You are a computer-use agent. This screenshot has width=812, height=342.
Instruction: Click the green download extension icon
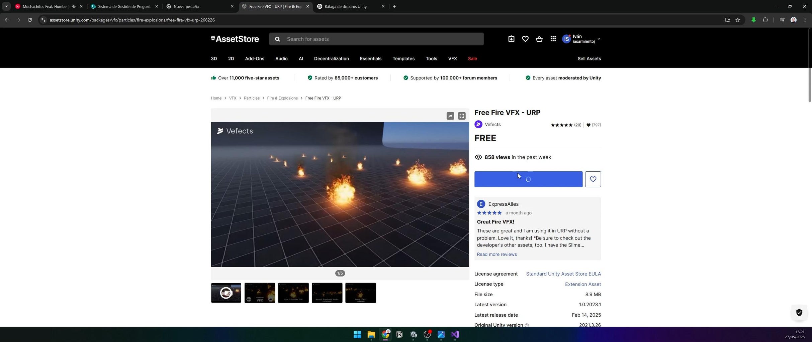753,20
